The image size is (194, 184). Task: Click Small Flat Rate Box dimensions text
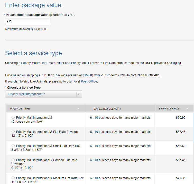click(27, 150)
